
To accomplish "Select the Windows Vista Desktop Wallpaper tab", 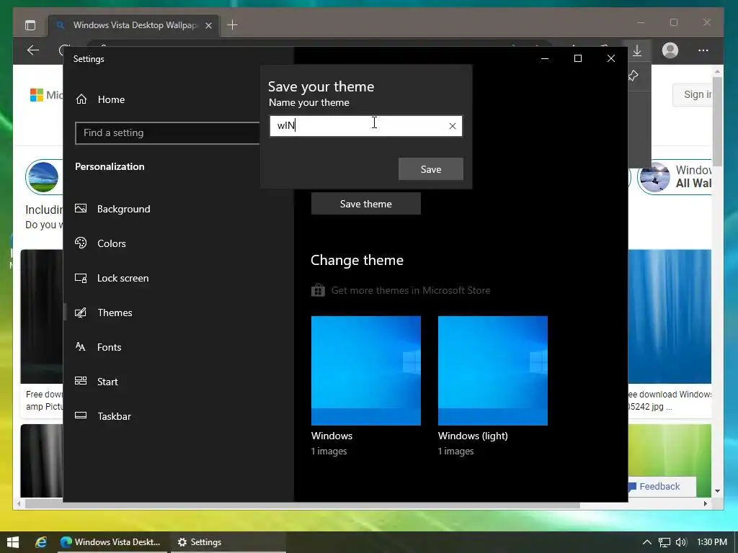I will [x=133, y=25].
